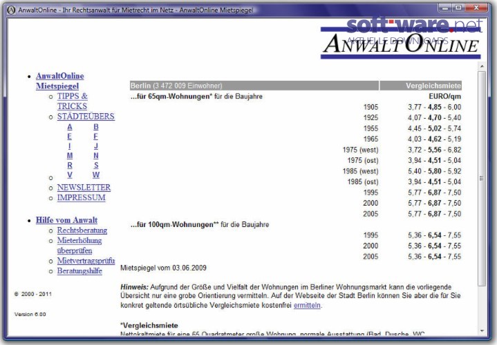Click the Berlin (3 472 009 Einwohner) header
Image resolution: width=497 pixels, height=345 pixels.
point(254,86)
